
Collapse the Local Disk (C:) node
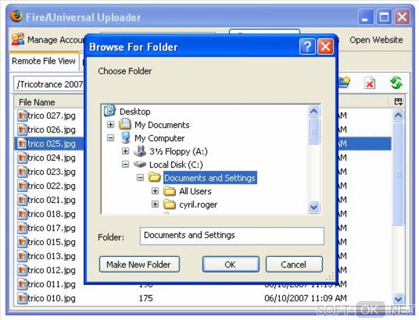click(125, 164)
